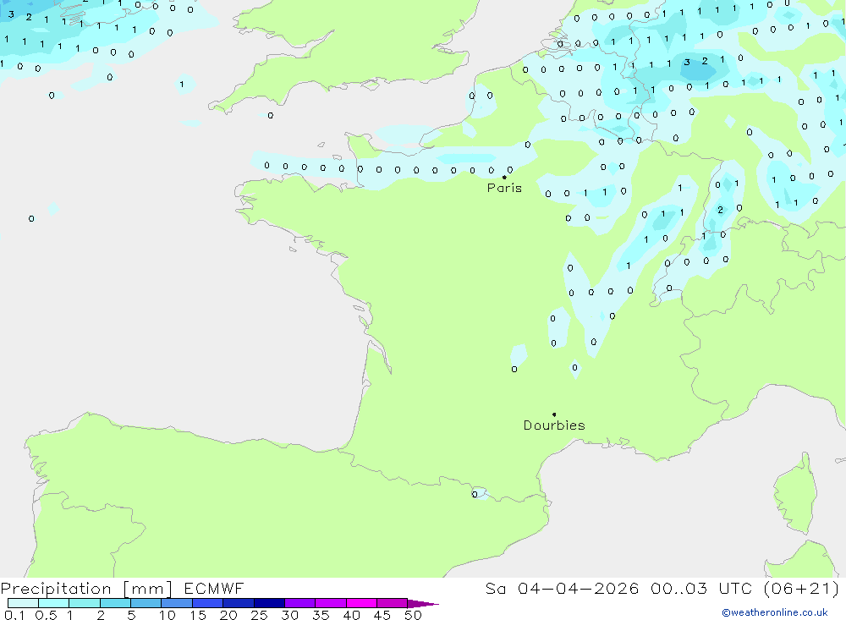Select the 30 mm purple legend swatch

coord(300,603)
